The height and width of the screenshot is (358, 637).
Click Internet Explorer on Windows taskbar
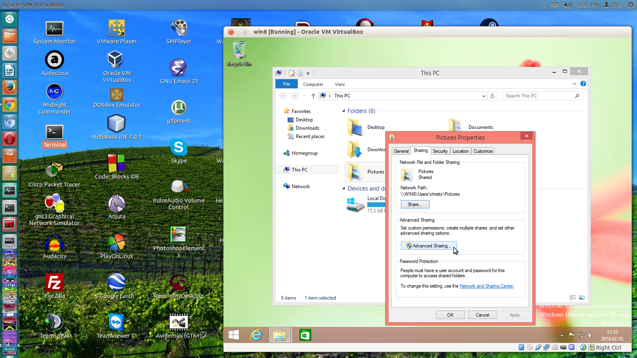pyautogui.click(x=256, y=335)
